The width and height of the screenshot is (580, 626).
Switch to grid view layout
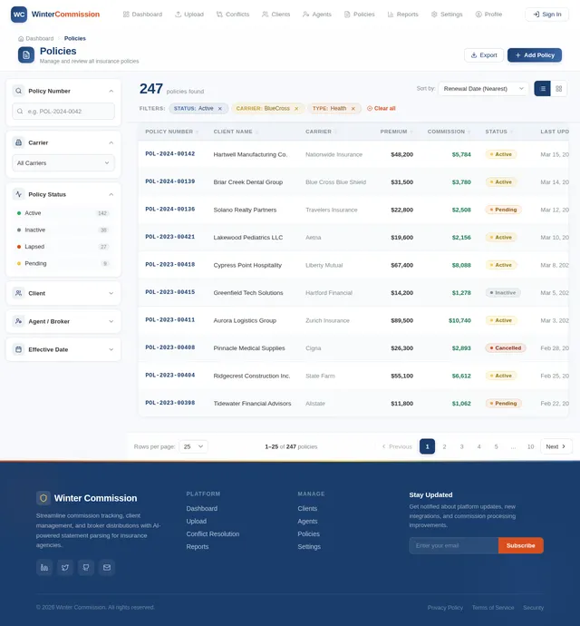[x=559, y=89]
